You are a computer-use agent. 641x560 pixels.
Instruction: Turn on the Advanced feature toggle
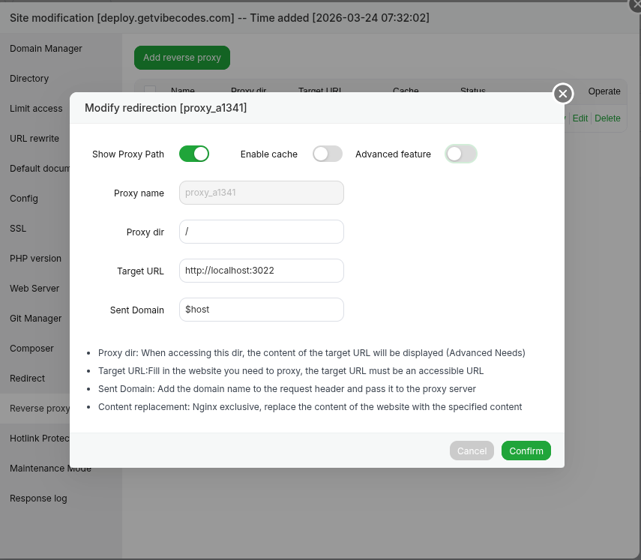460,154
